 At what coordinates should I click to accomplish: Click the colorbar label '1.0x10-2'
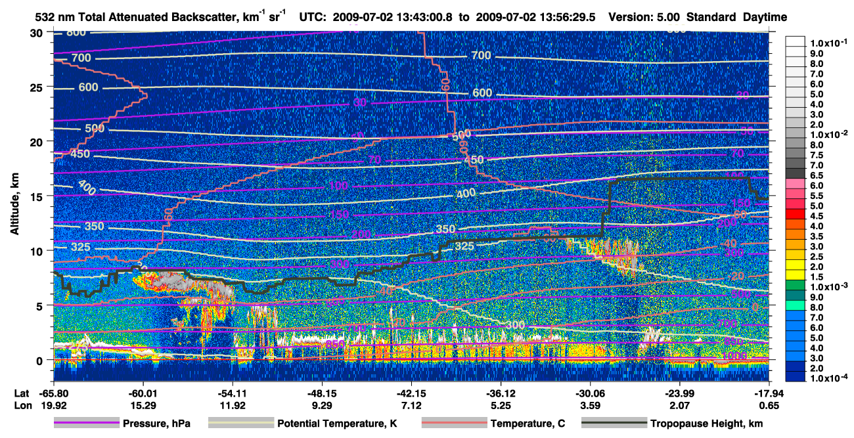[828, 133]
